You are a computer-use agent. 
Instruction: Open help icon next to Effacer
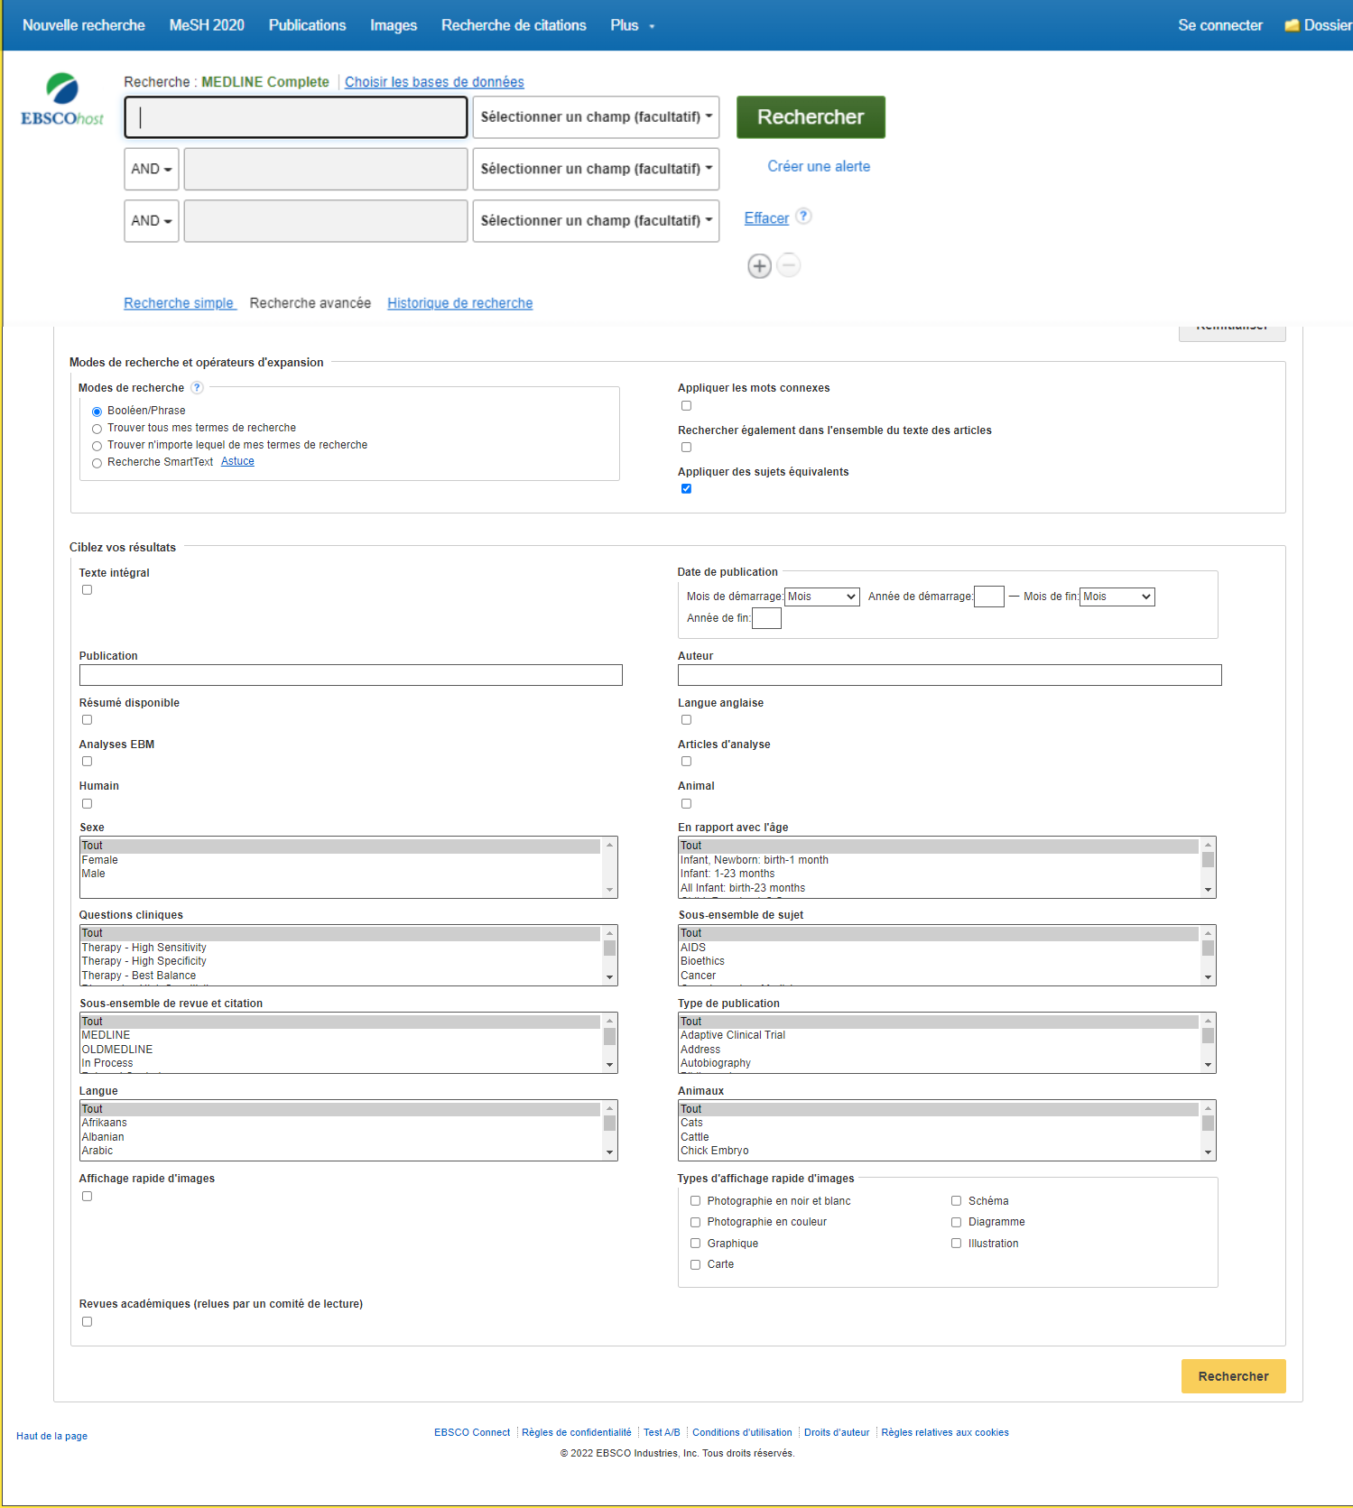[803, 217]
